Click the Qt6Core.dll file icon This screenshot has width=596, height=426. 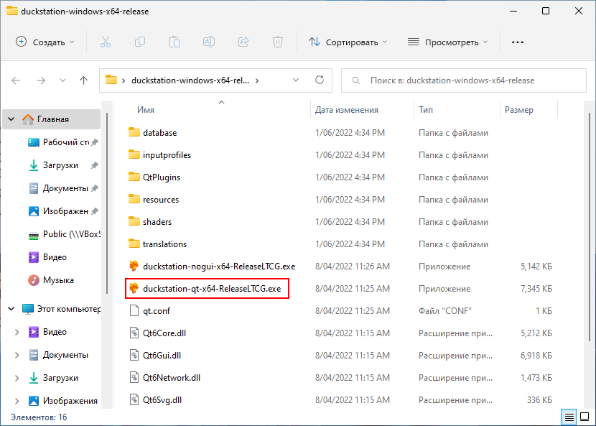coord(134,333)
